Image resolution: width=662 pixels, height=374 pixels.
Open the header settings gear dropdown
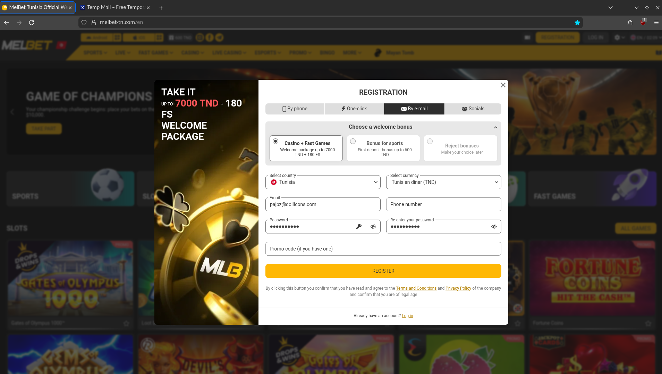tap(619, 37)
